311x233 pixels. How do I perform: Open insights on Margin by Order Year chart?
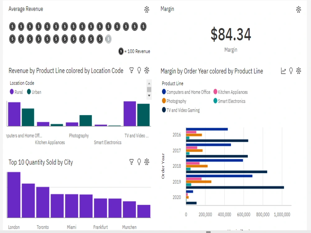[291, 71]
